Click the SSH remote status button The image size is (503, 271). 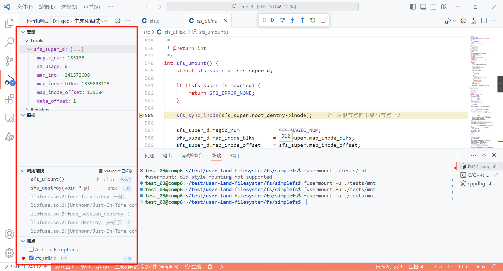pyautogui.click(x=26, y=267)
